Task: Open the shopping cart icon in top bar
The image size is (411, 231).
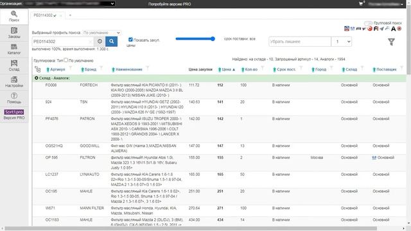Action: click(x=361, y=4)
